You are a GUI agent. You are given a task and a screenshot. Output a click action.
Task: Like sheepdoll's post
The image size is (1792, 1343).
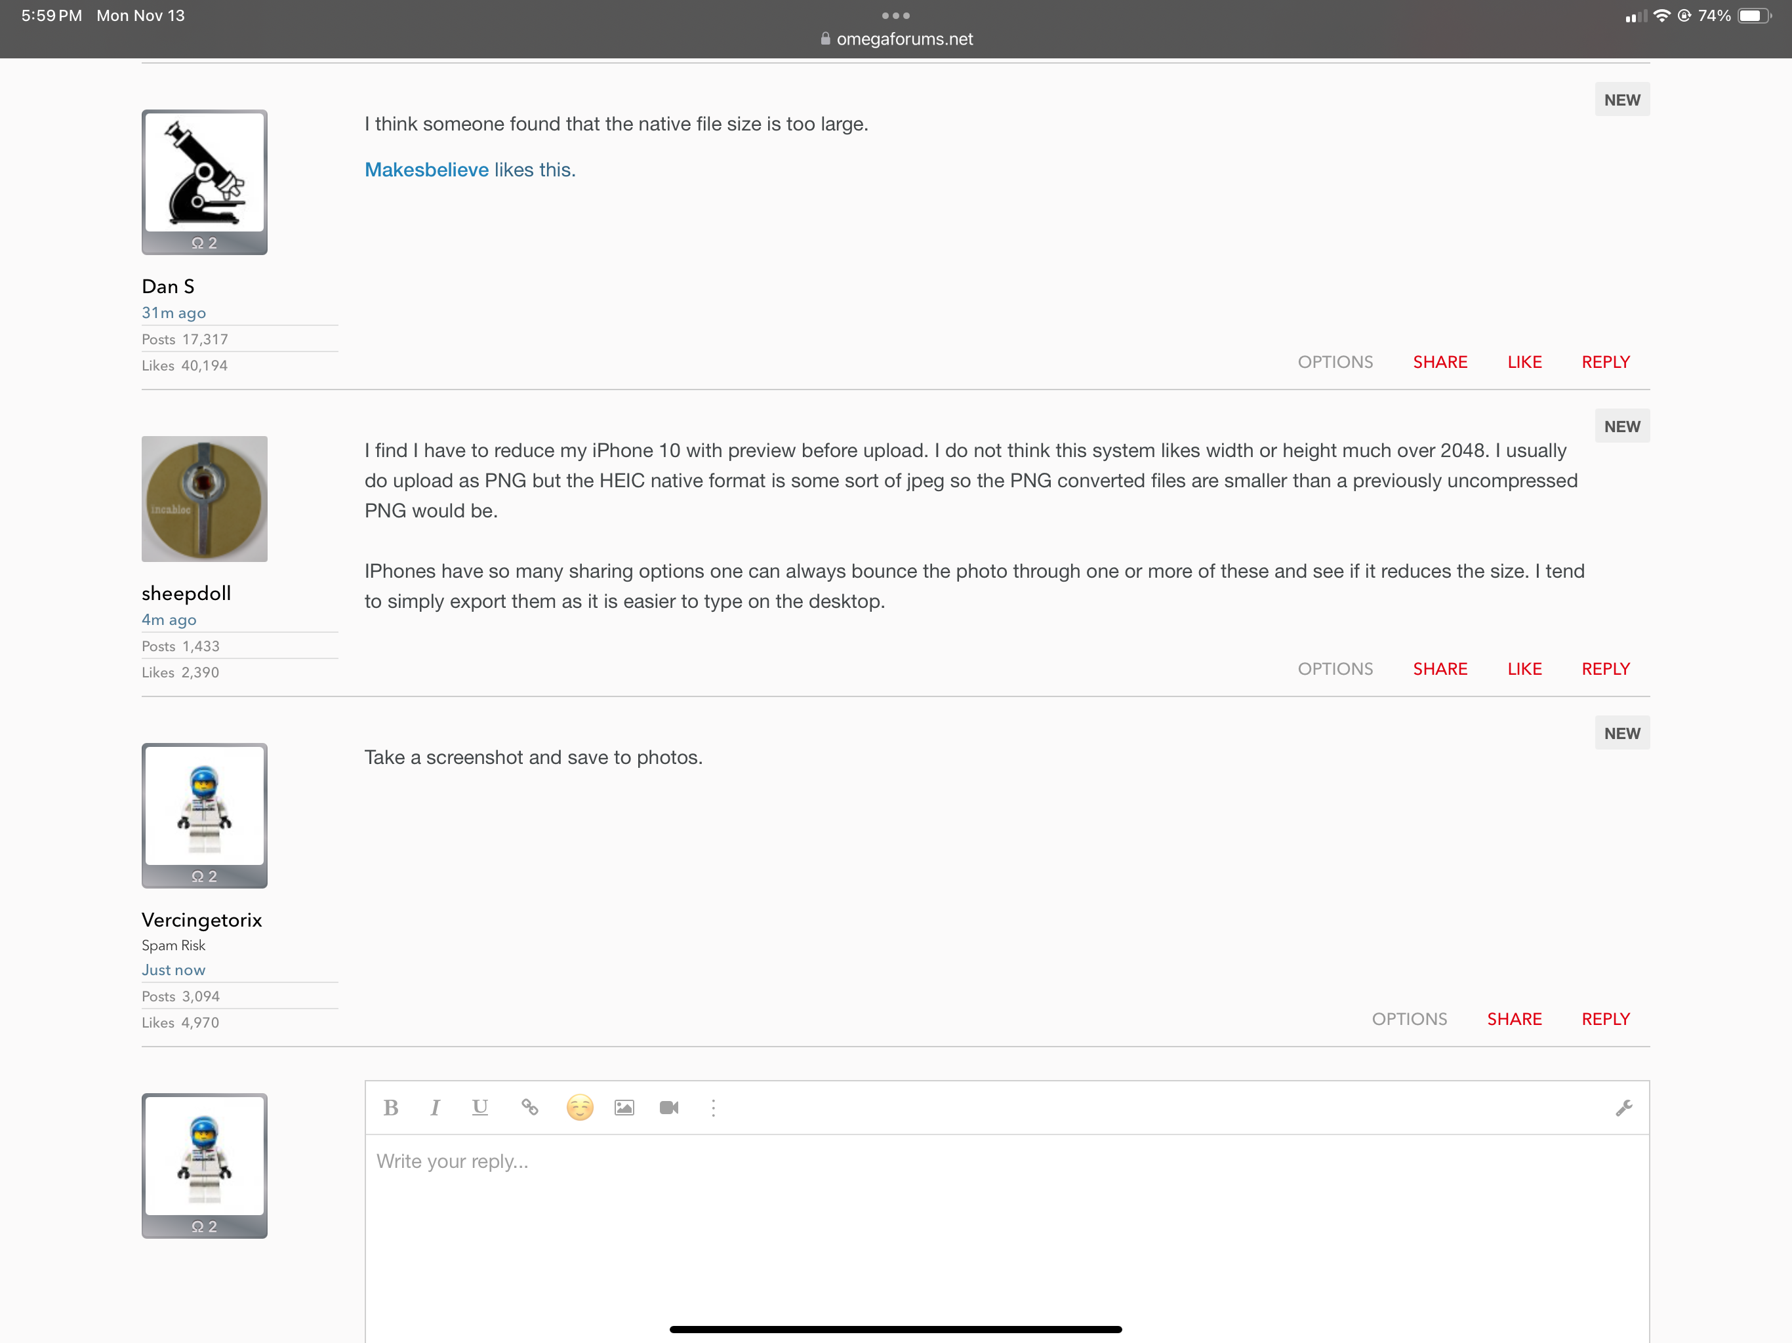coord(1524,669)
